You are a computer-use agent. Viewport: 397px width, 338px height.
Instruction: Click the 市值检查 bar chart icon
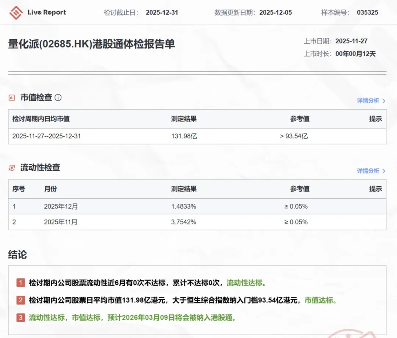[12, 97]
